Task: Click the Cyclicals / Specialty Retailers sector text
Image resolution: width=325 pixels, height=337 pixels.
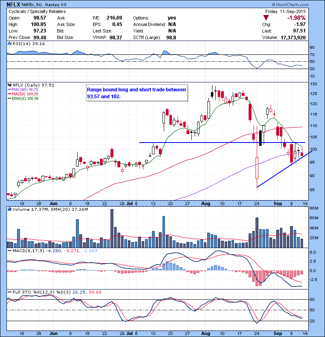Action: (x=37, y=12)
